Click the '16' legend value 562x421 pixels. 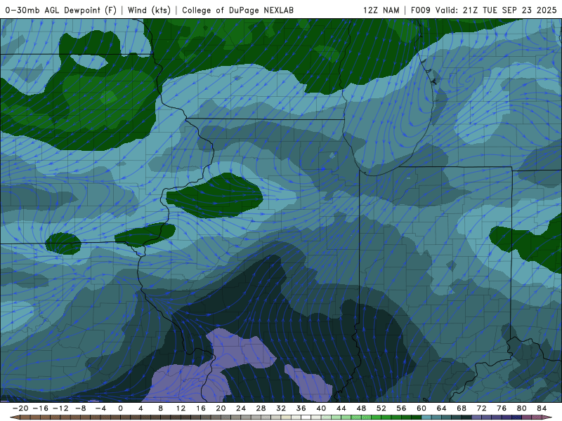point(201,408)
